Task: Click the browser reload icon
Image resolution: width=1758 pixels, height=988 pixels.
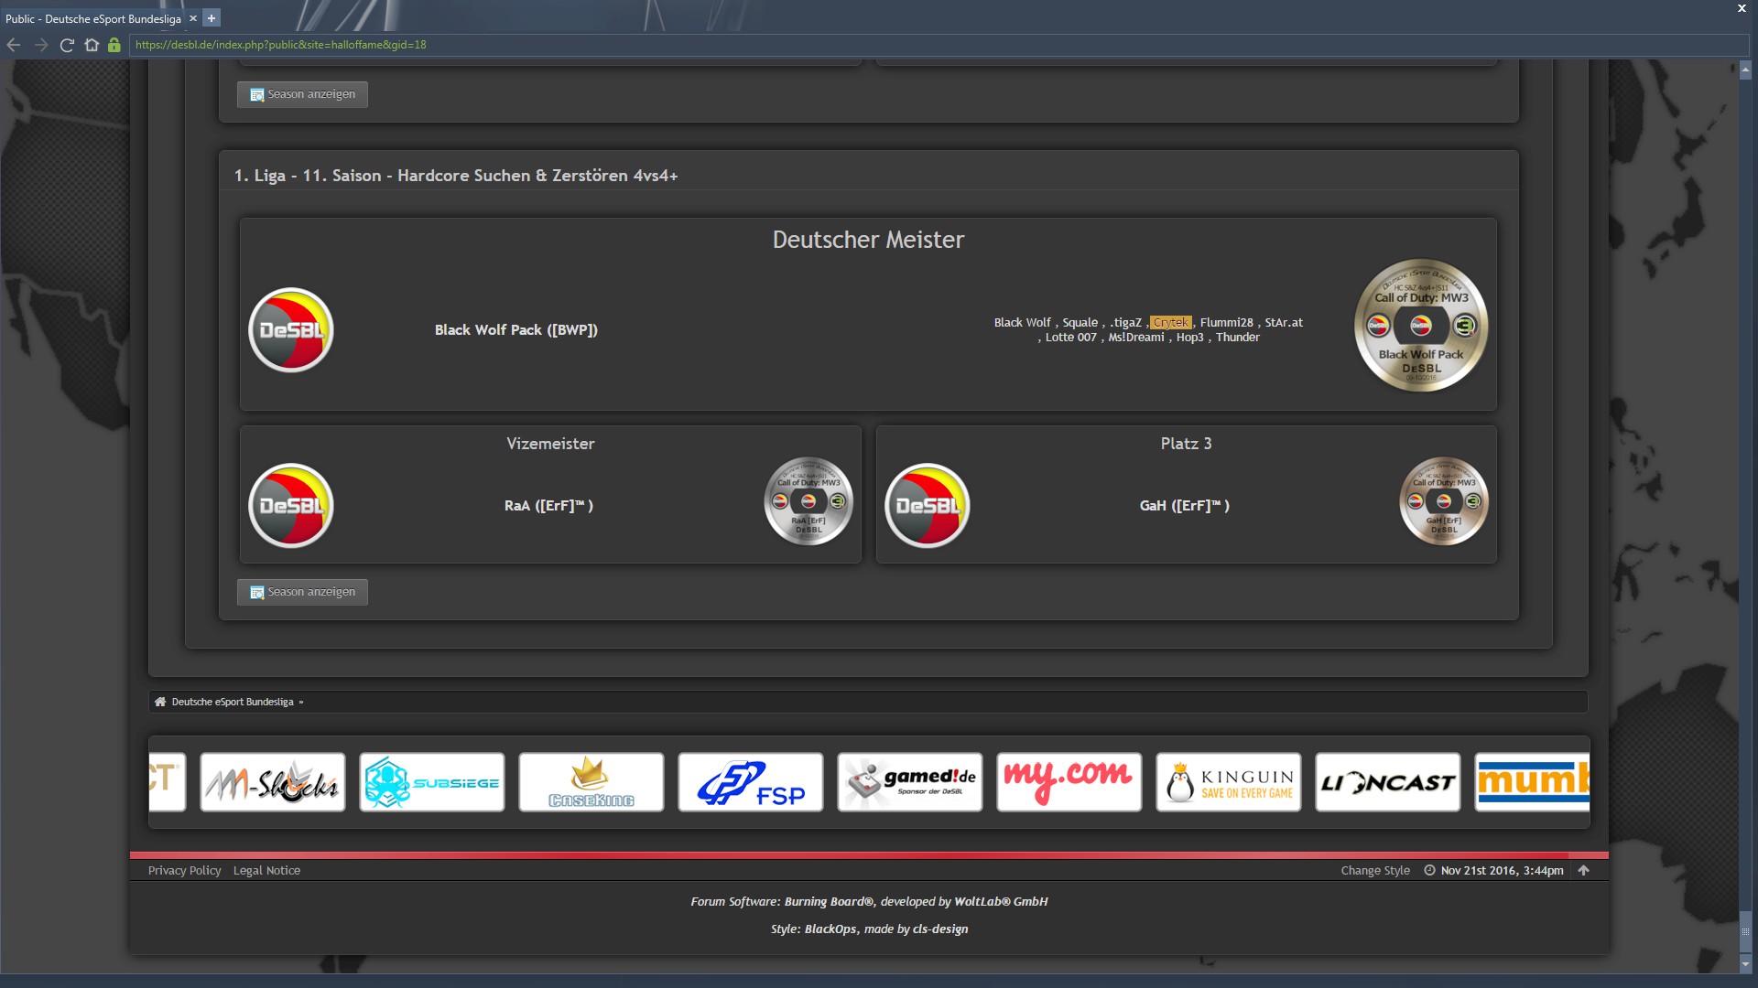Action: click(x=67, y=45)
